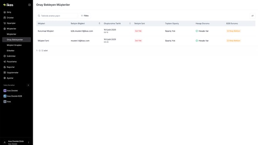Open the user menu three-dot icon
This screenshot has width=258, height=145.
pos(28,142)
